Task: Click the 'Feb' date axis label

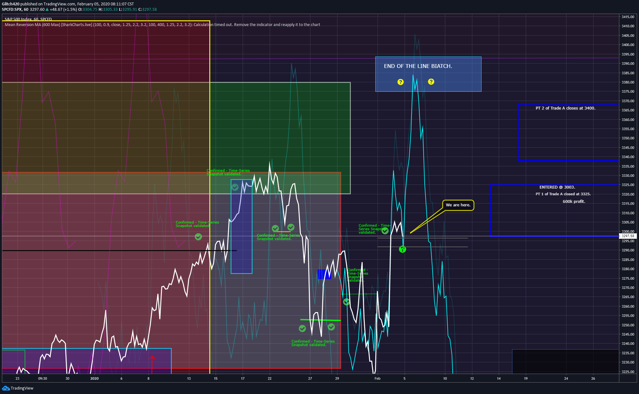Action: click(377, 378)
